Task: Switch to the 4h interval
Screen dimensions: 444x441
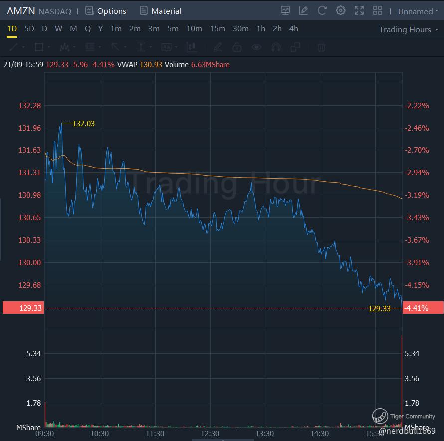Action: coord(294,29)
